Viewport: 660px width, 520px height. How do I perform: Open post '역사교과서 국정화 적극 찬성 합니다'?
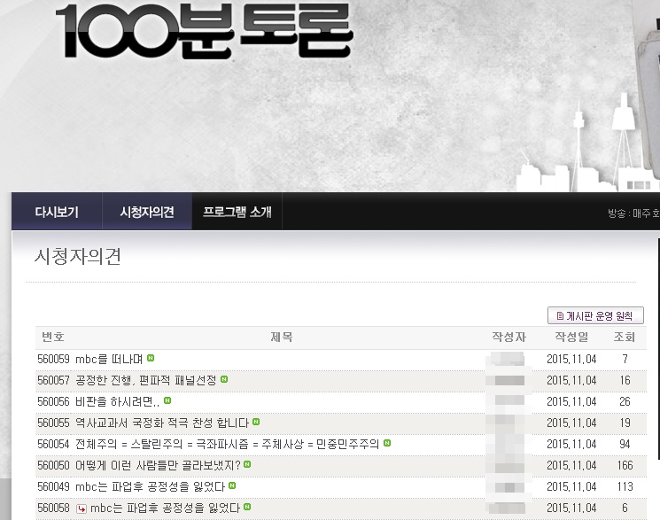point(162,423)
